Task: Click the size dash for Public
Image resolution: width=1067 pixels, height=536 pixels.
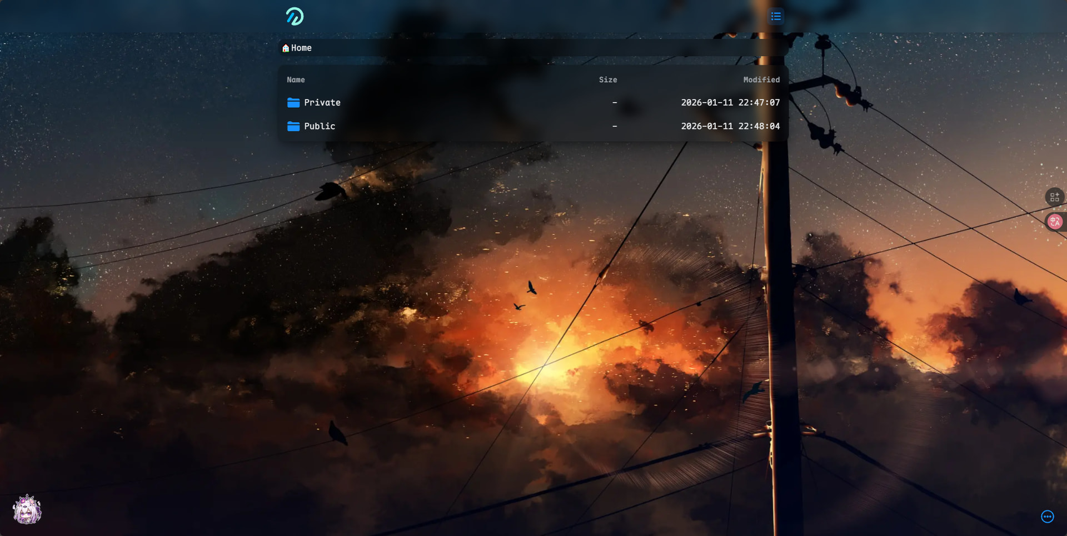Action: (615, 126)
